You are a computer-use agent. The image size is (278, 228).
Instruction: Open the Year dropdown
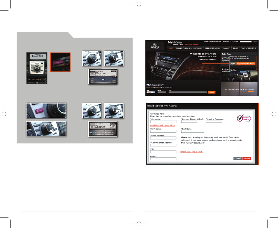point(151,92)
